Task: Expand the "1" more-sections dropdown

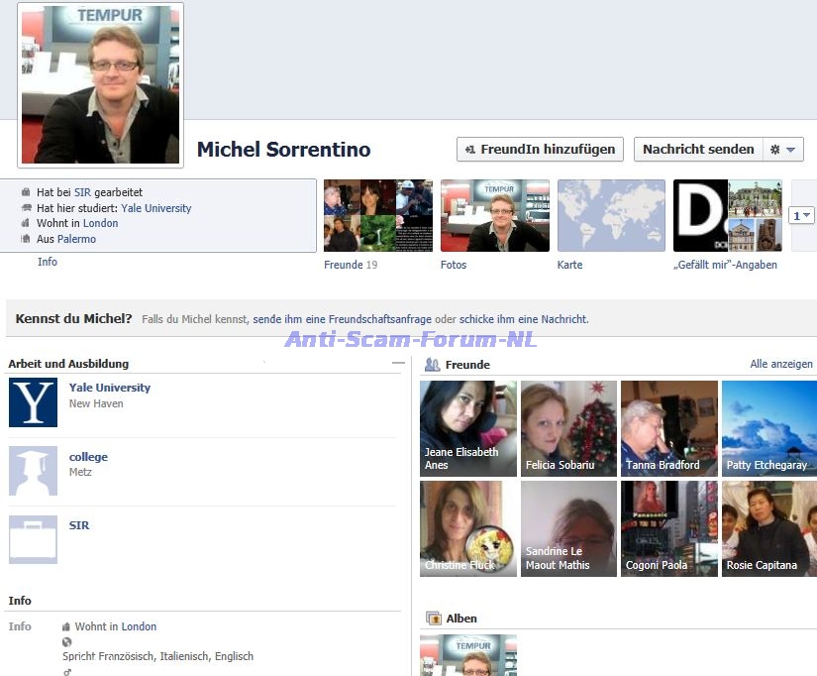Action: click(801, 215)
